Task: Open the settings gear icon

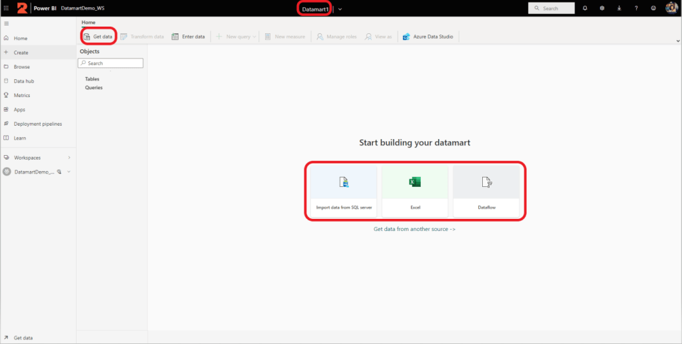Action: pyautogui.click(x=602, y=8)
